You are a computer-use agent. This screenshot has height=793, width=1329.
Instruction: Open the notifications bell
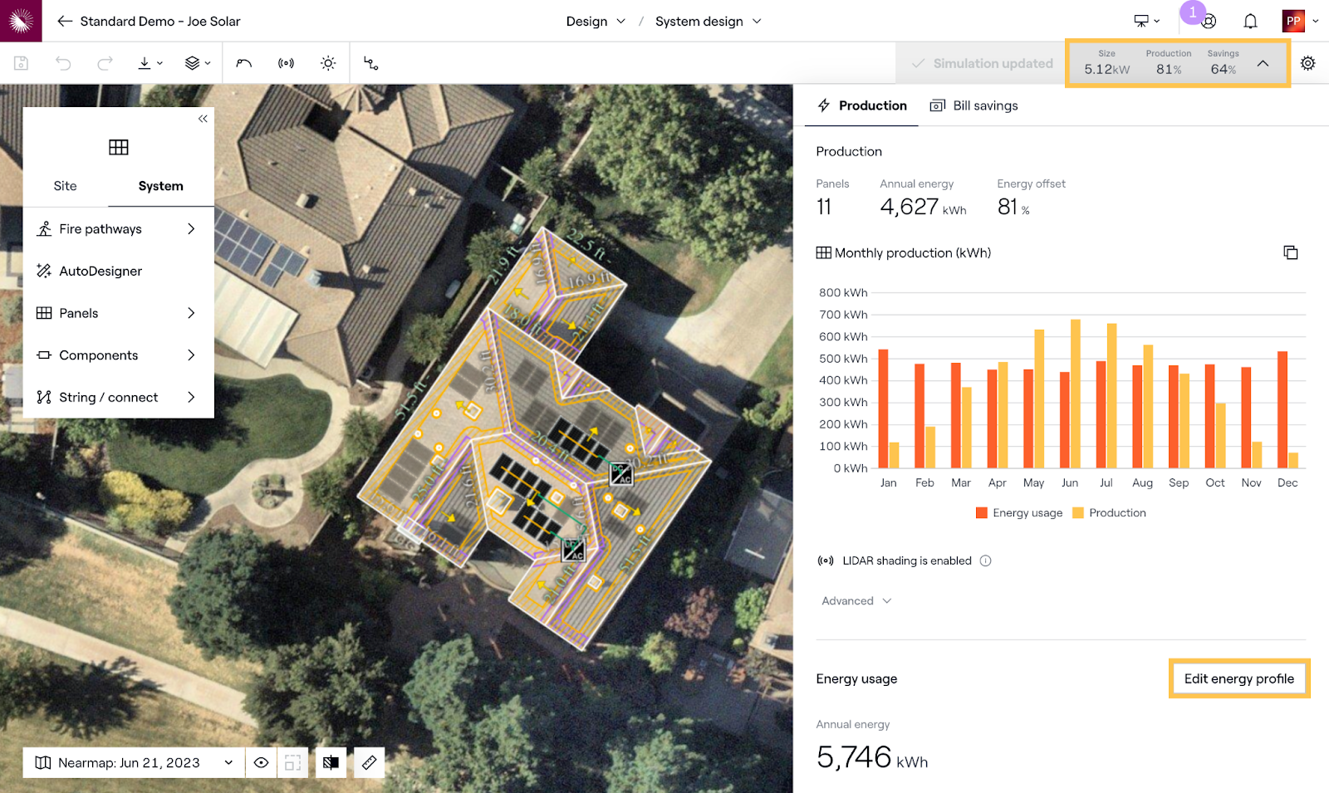tap(1250, 22)
